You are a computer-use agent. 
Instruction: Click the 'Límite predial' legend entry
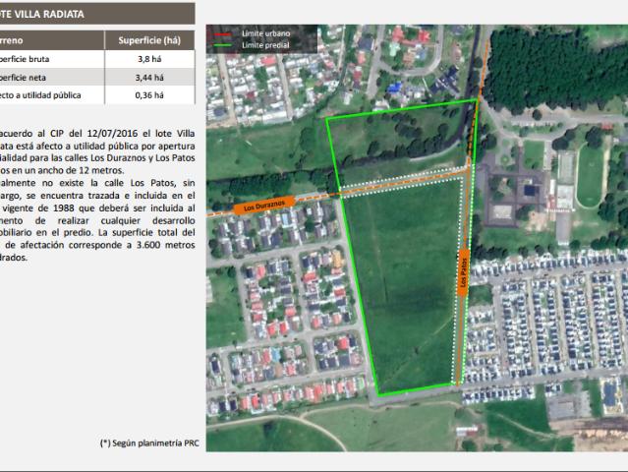[x=265, y=45]
